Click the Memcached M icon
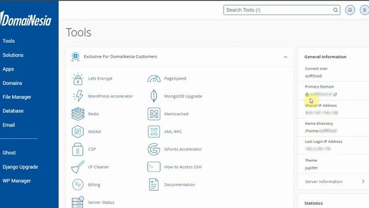 154,114
